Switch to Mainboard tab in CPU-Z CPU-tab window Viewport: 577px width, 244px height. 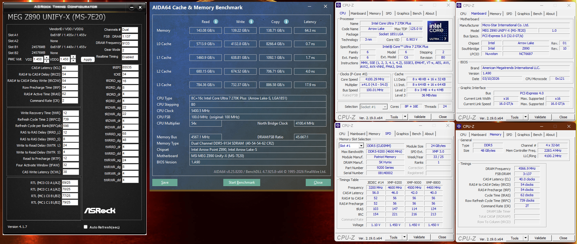tap(358, 13)
